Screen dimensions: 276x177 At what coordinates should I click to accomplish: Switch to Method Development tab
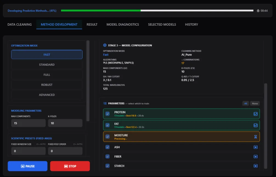[59, 24]
